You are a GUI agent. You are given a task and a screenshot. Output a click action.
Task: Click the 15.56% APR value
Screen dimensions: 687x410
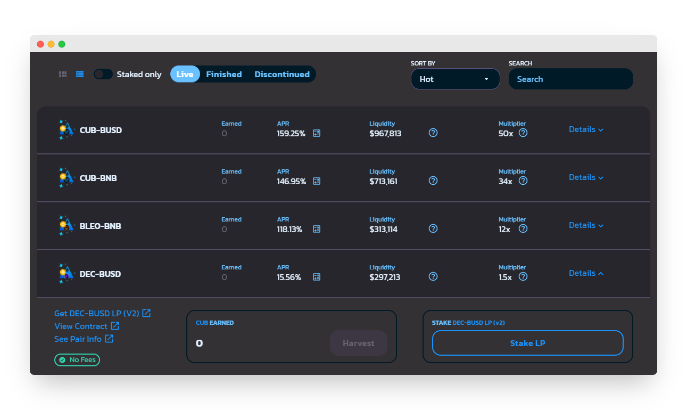coord(289,277)
